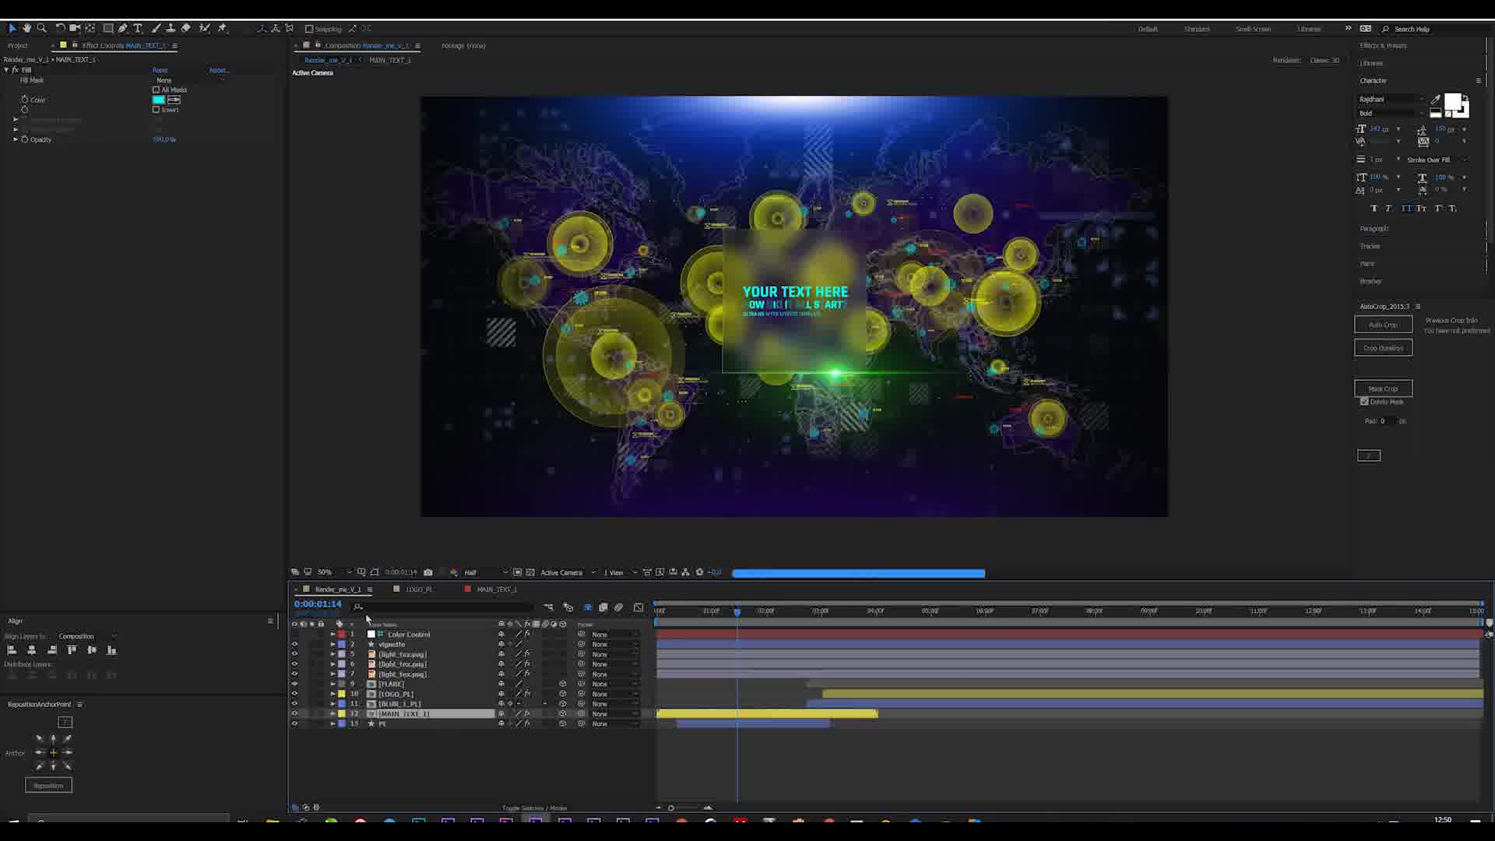Open the Active Camera view dropdown
Screen dimensions: 1495x841
click(x=568, y=572)
